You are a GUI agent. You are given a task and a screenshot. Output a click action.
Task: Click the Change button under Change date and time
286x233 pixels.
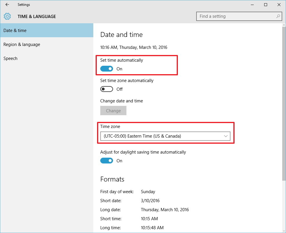tap(113, 111)
